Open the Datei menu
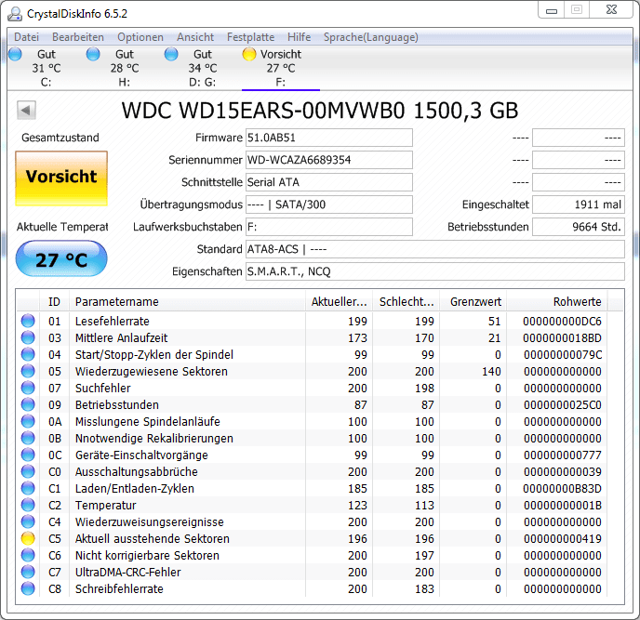 point(26,37)
